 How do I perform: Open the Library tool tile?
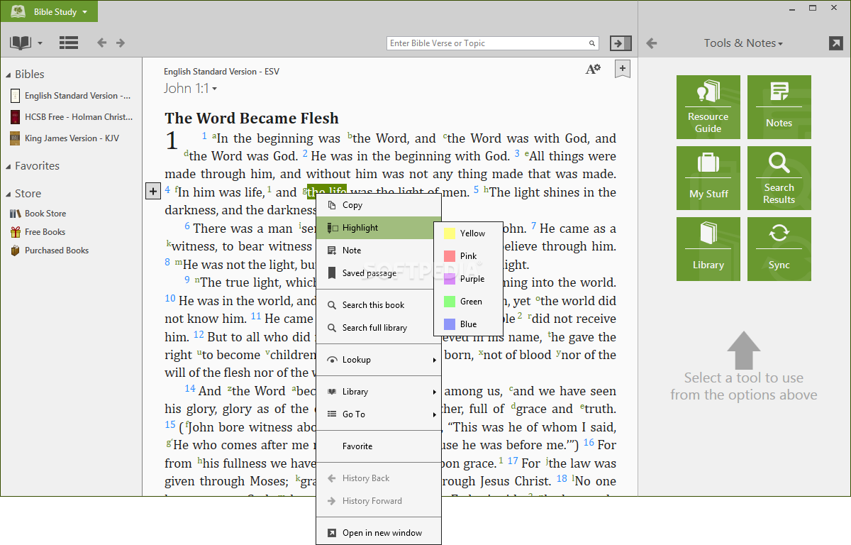pyautogui.click(x=708, y=249)
